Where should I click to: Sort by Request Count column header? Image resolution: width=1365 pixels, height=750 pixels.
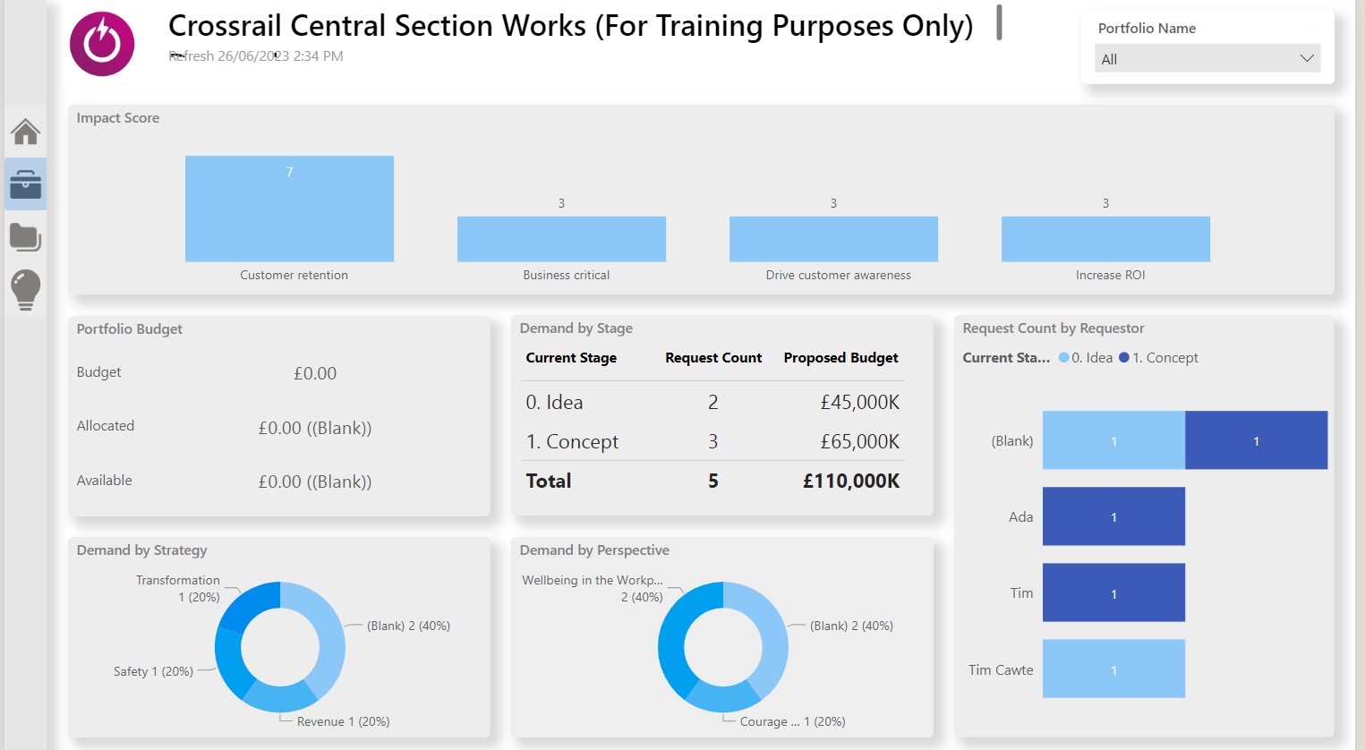tap(713, 358)
